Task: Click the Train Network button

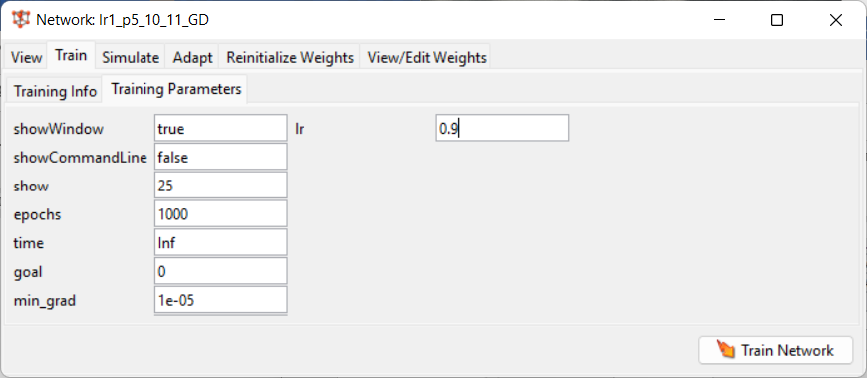Action: click(775, 350)
